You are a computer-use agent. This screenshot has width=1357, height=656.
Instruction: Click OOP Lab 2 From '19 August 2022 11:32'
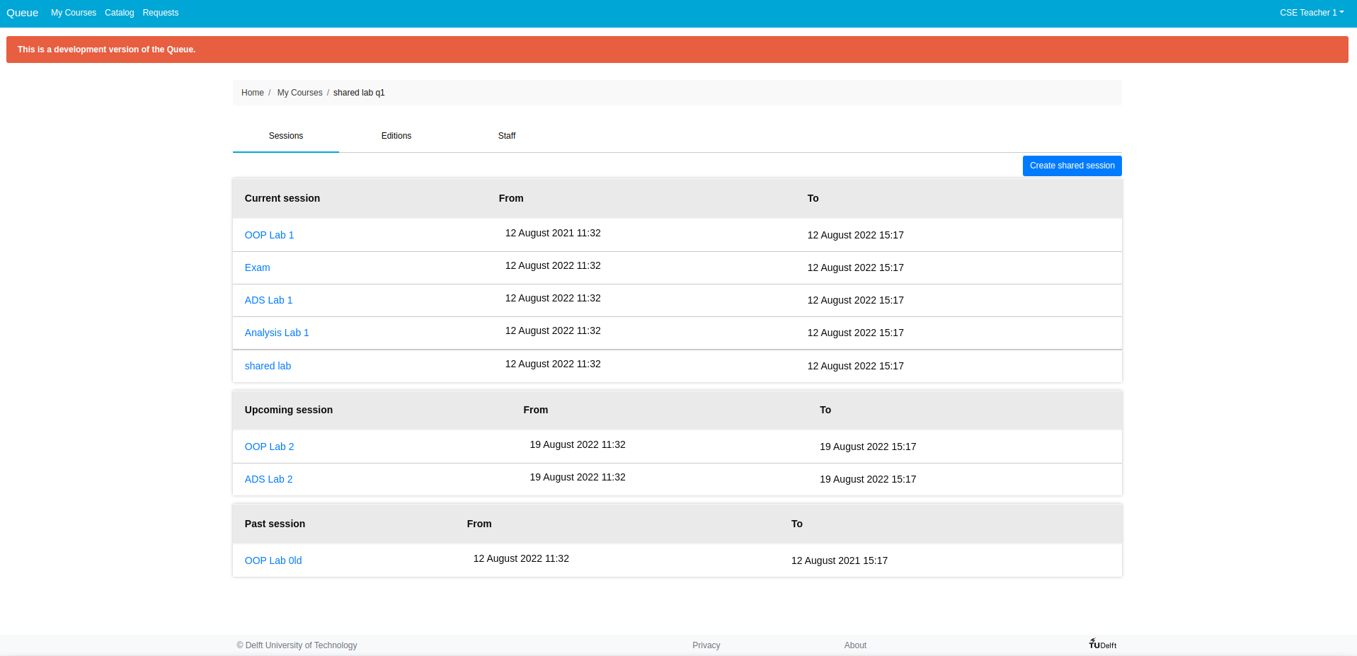578,444
